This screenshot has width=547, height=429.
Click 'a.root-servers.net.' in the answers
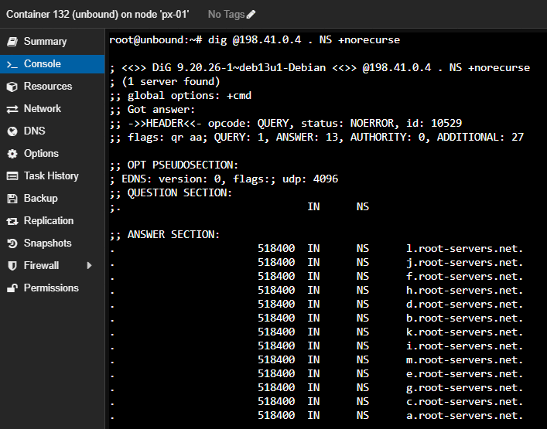[465, 416]
